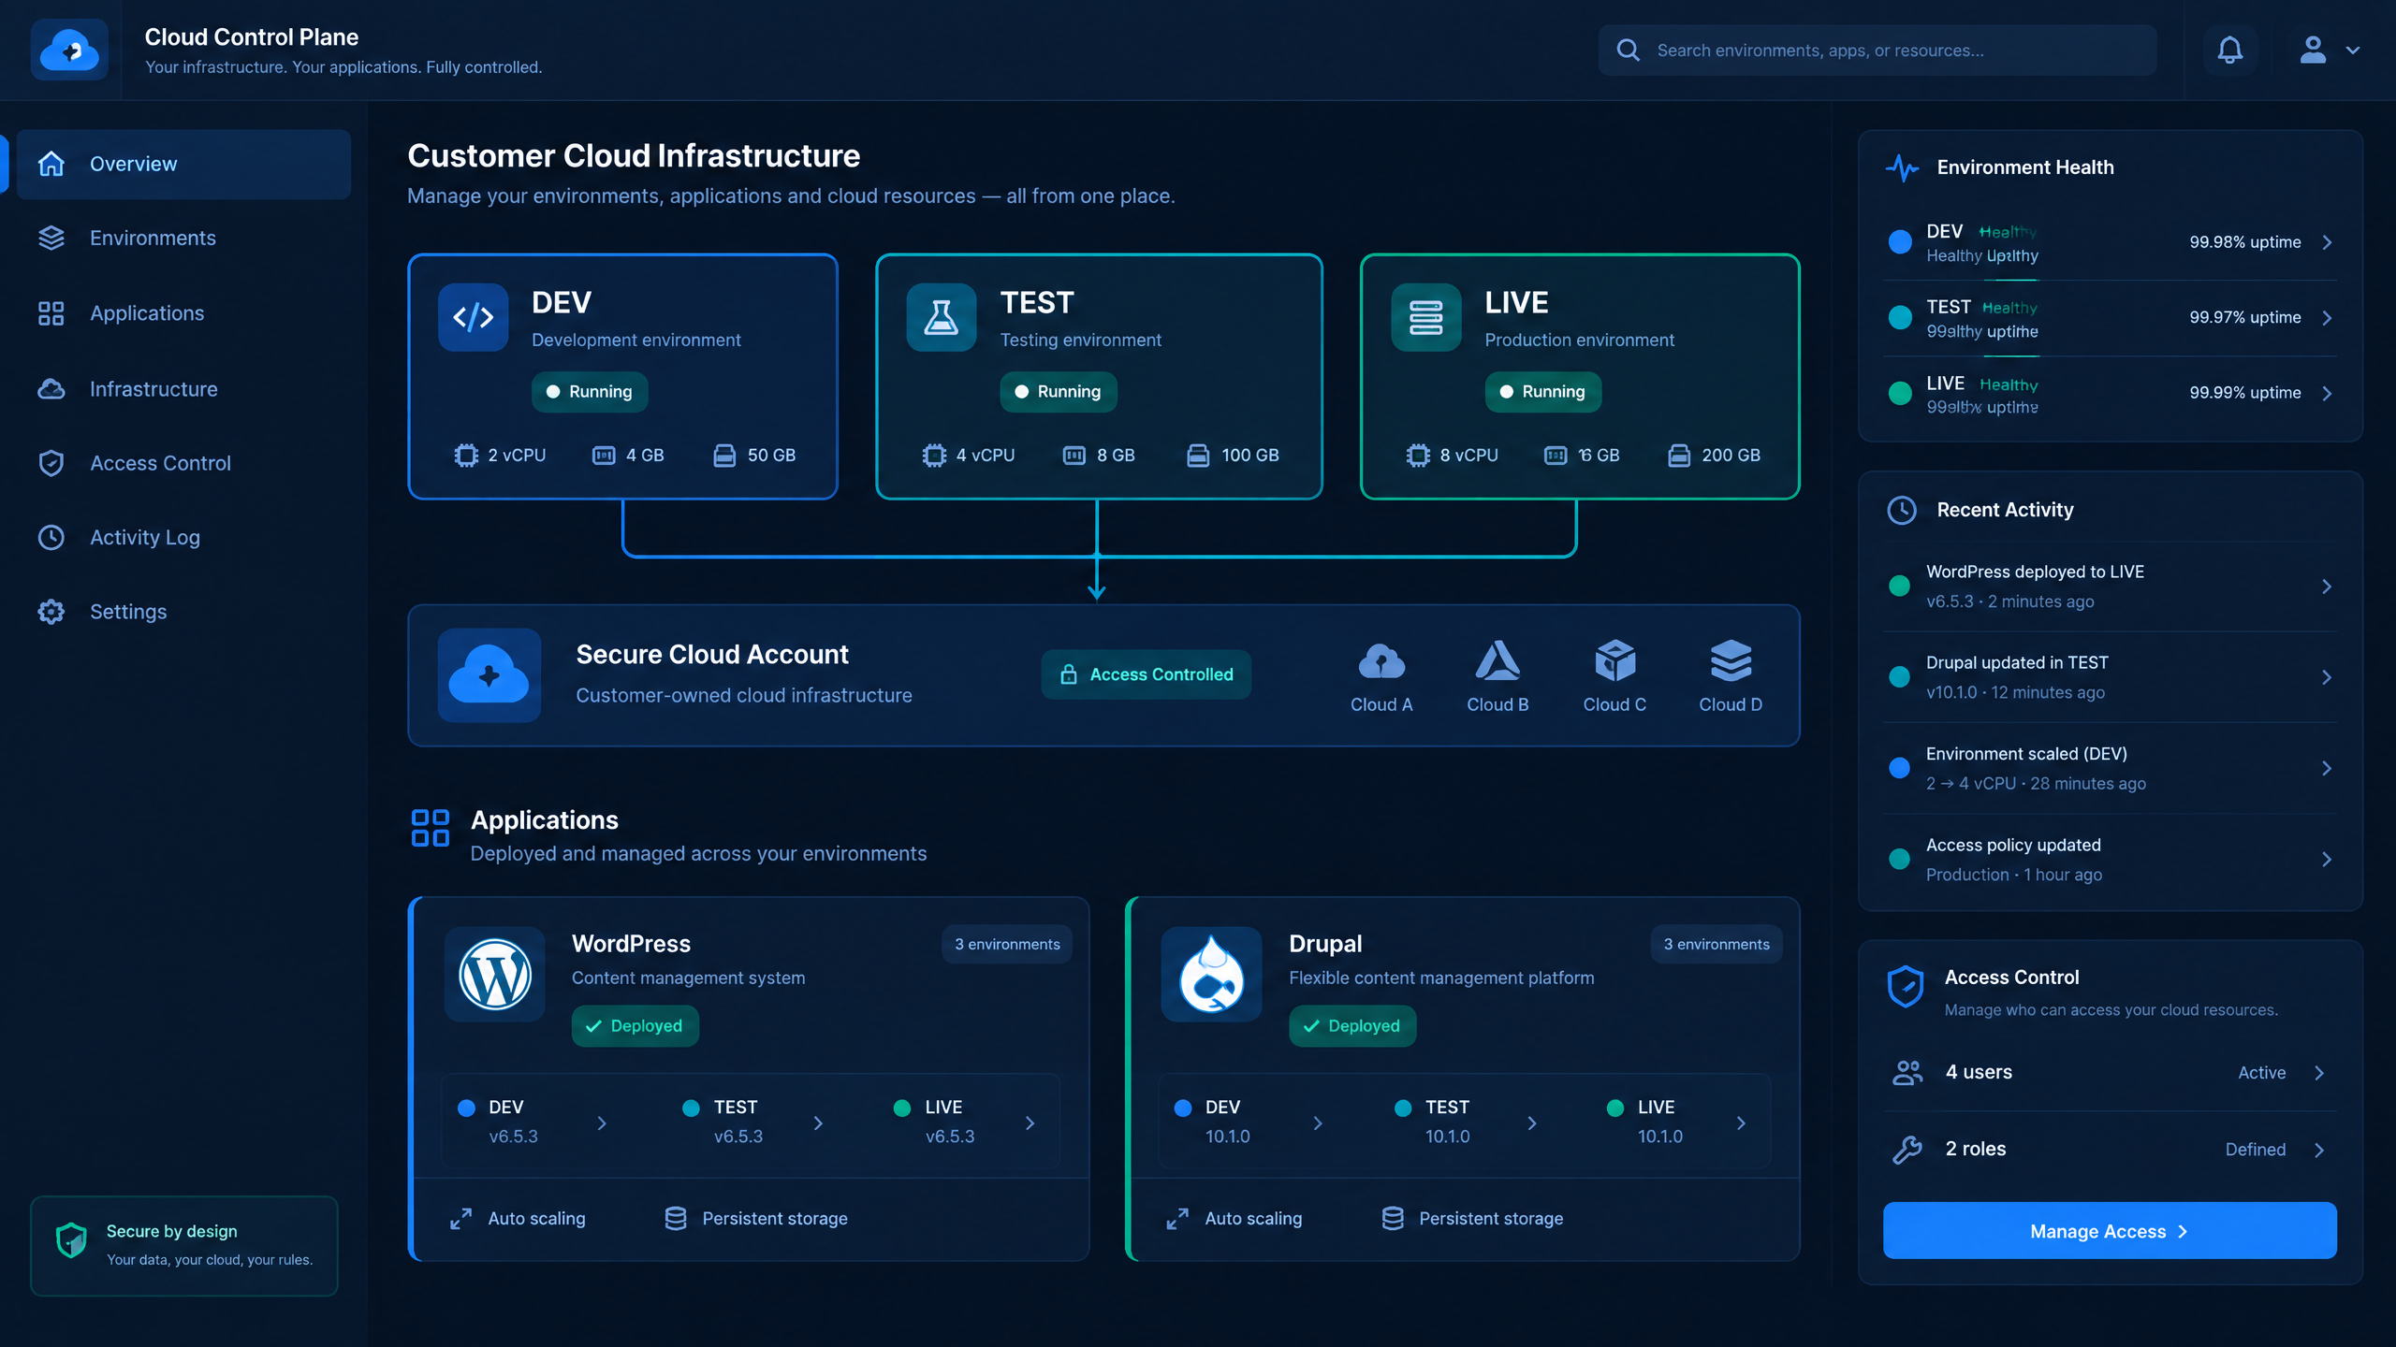
Task: Open Activity Log in sidebar
Action: tap(183, 537)
